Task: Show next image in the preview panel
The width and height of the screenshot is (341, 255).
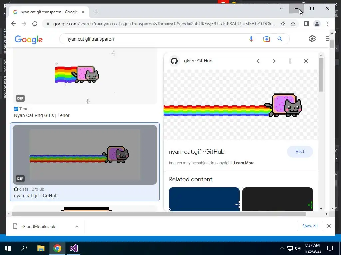Action: [x=274, y=61]
